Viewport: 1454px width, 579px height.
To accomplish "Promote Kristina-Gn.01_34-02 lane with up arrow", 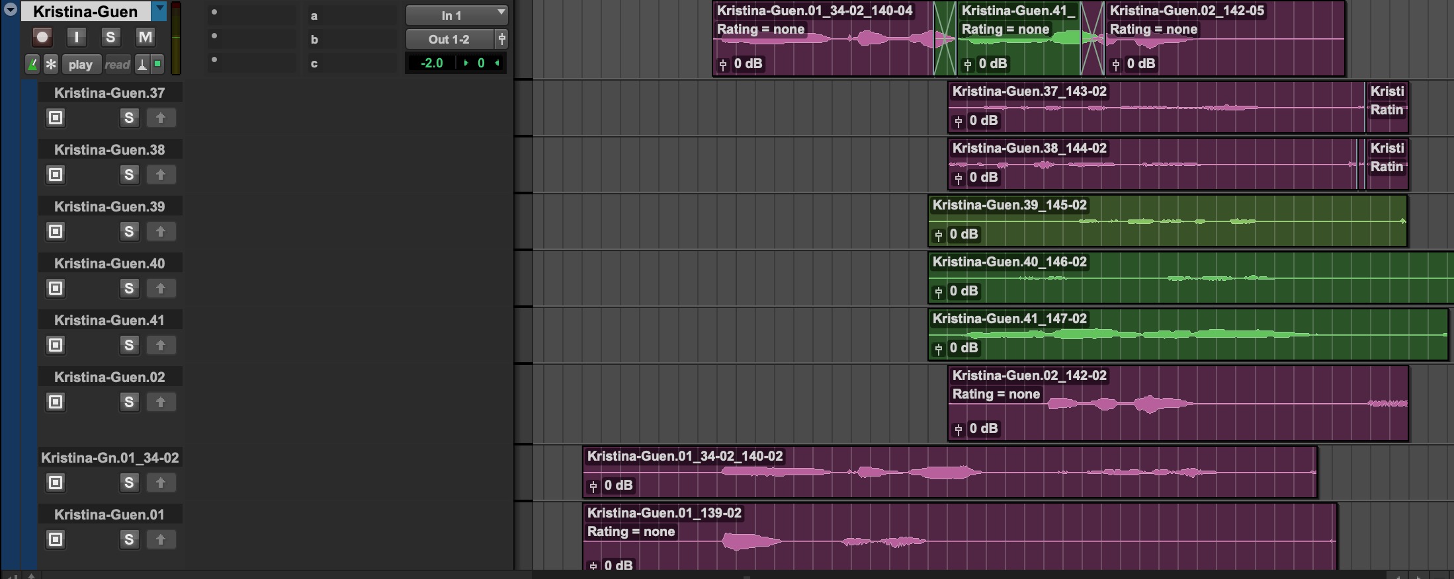I will [x=161, y=482].
